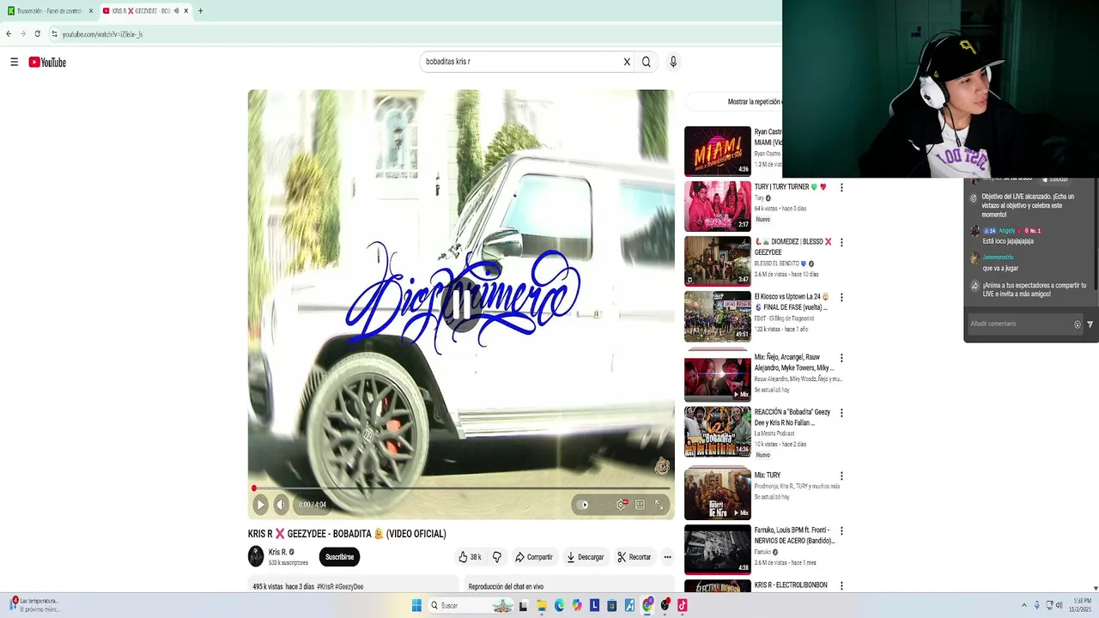Seek on the video progress bar
This screenshot has width=1099, height=618.
coord(462,488)
